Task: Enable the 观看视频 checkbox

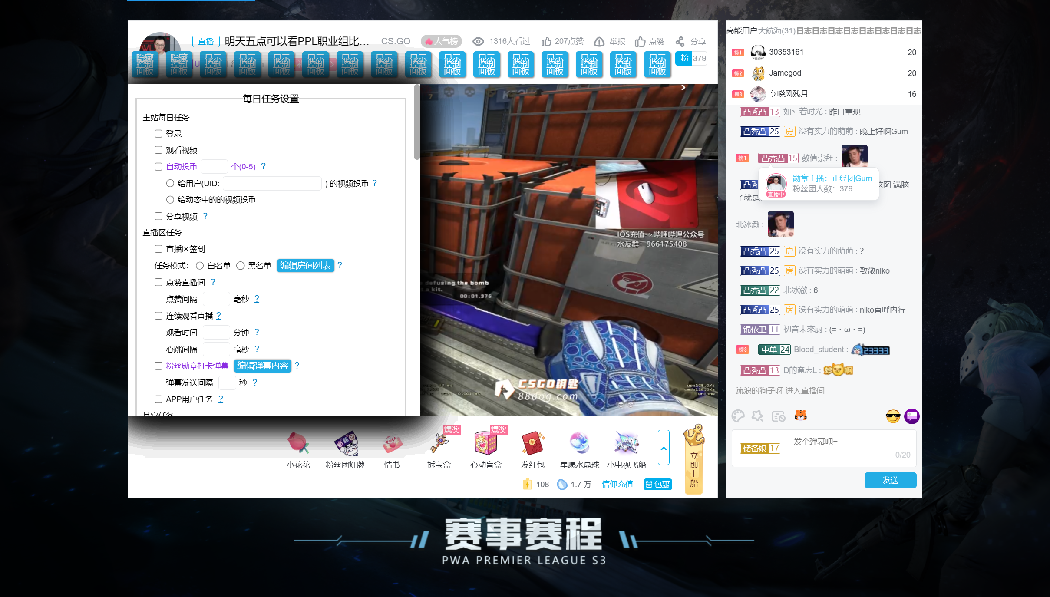Action: [158, 150]
